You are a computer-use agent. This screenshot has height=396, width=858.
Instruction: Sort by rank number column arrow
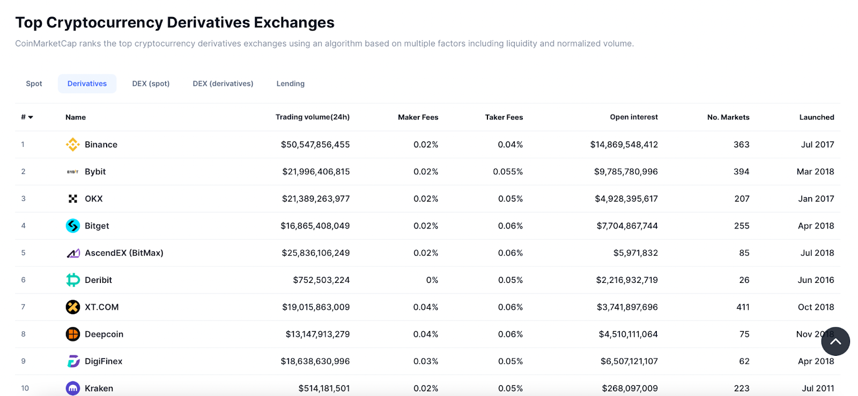[31, 117]
